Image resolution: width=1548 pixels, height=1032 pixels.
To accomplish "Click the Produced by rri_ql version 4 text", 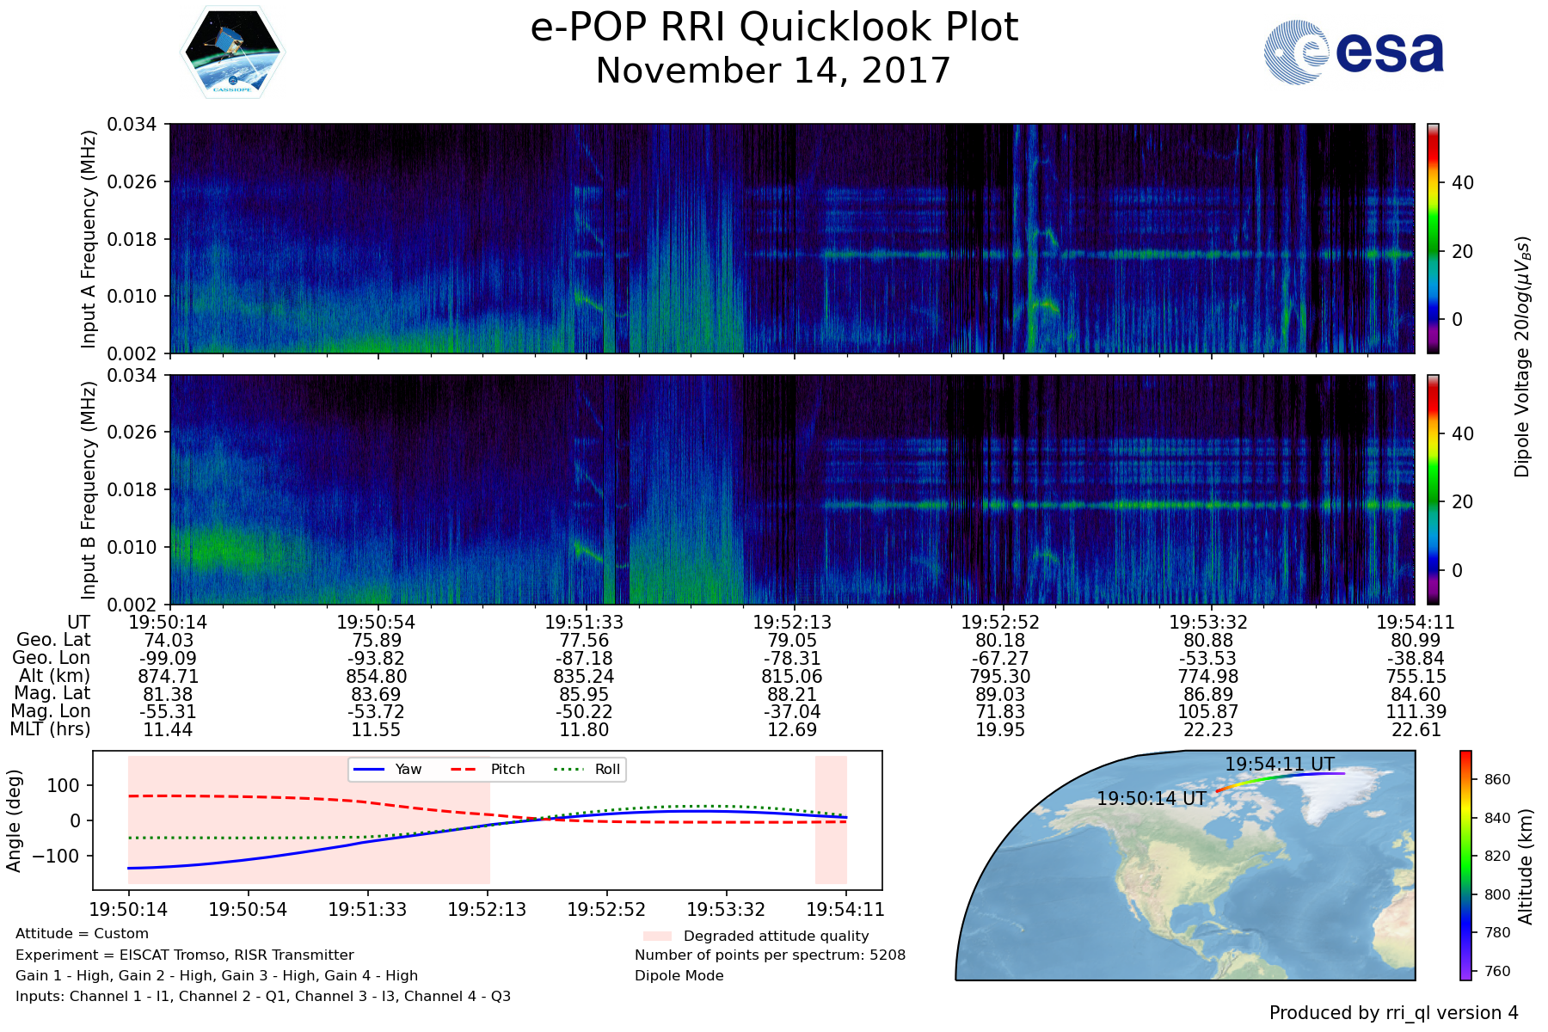I will coord(1393,1013).
